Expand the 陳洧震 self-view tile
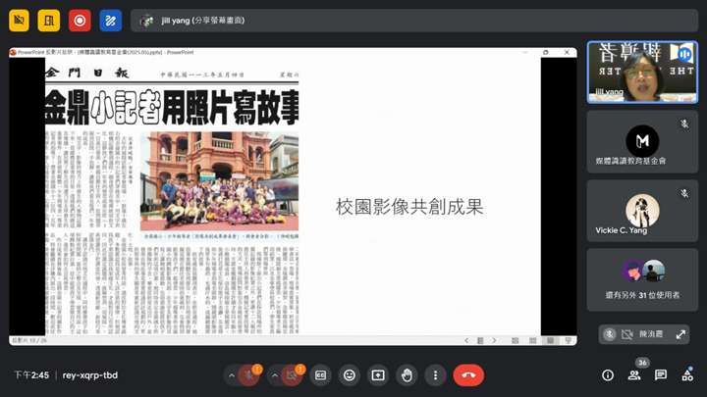The image size is (707, 397). (x=680, y=334)
